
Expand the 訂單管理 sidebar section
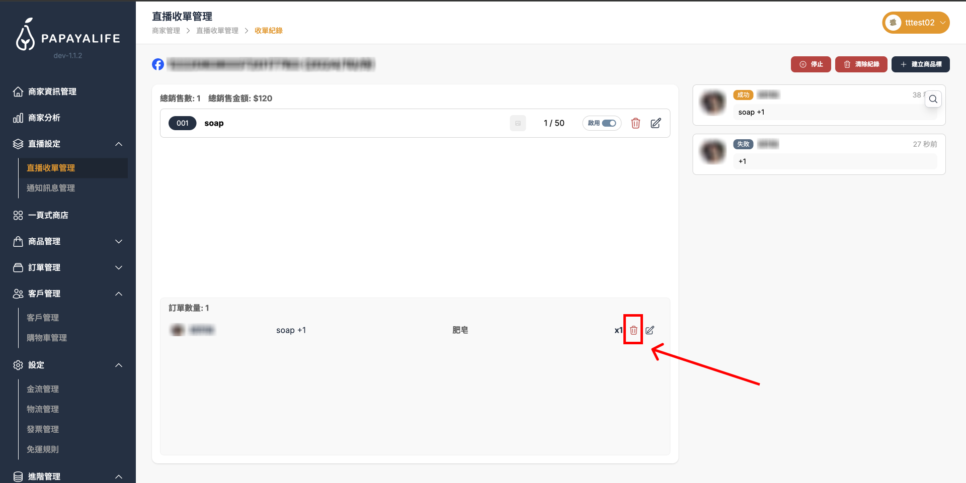(119, 268)
